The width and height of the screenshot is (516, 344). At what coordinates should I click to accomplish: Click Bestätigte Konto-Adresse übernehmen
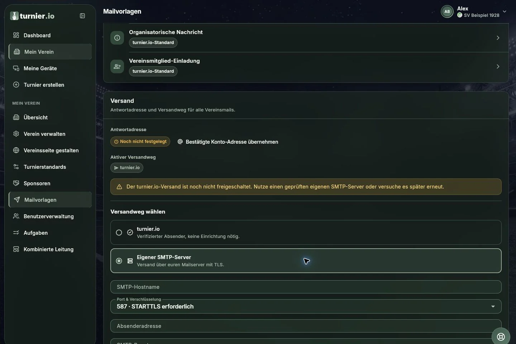pos(228,142)
